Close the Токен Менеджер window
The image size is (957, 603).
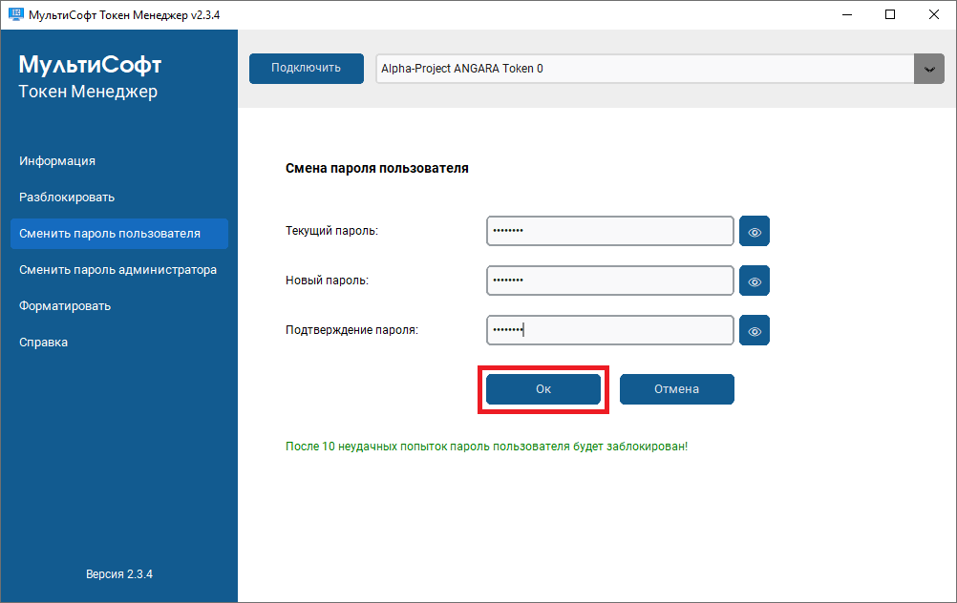tap(934, 14)
